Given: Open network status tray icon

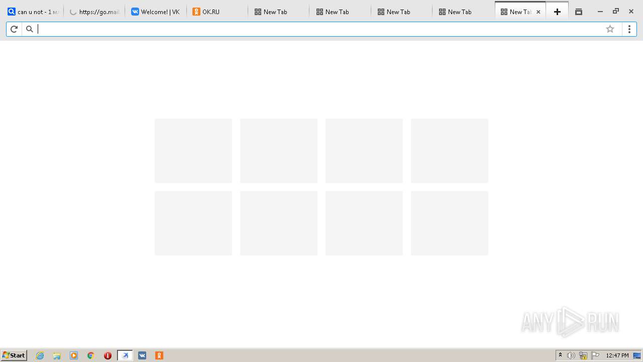Looking at the screenshot, I should [x=583, y=355].
